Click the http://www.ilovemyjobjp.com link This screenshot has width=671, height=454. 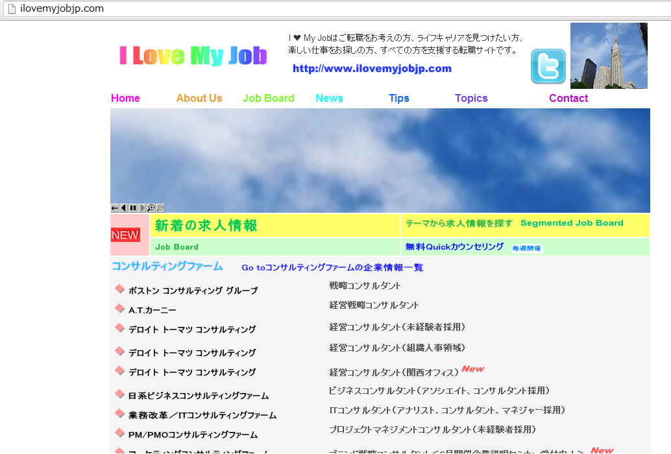pos(372,68)
